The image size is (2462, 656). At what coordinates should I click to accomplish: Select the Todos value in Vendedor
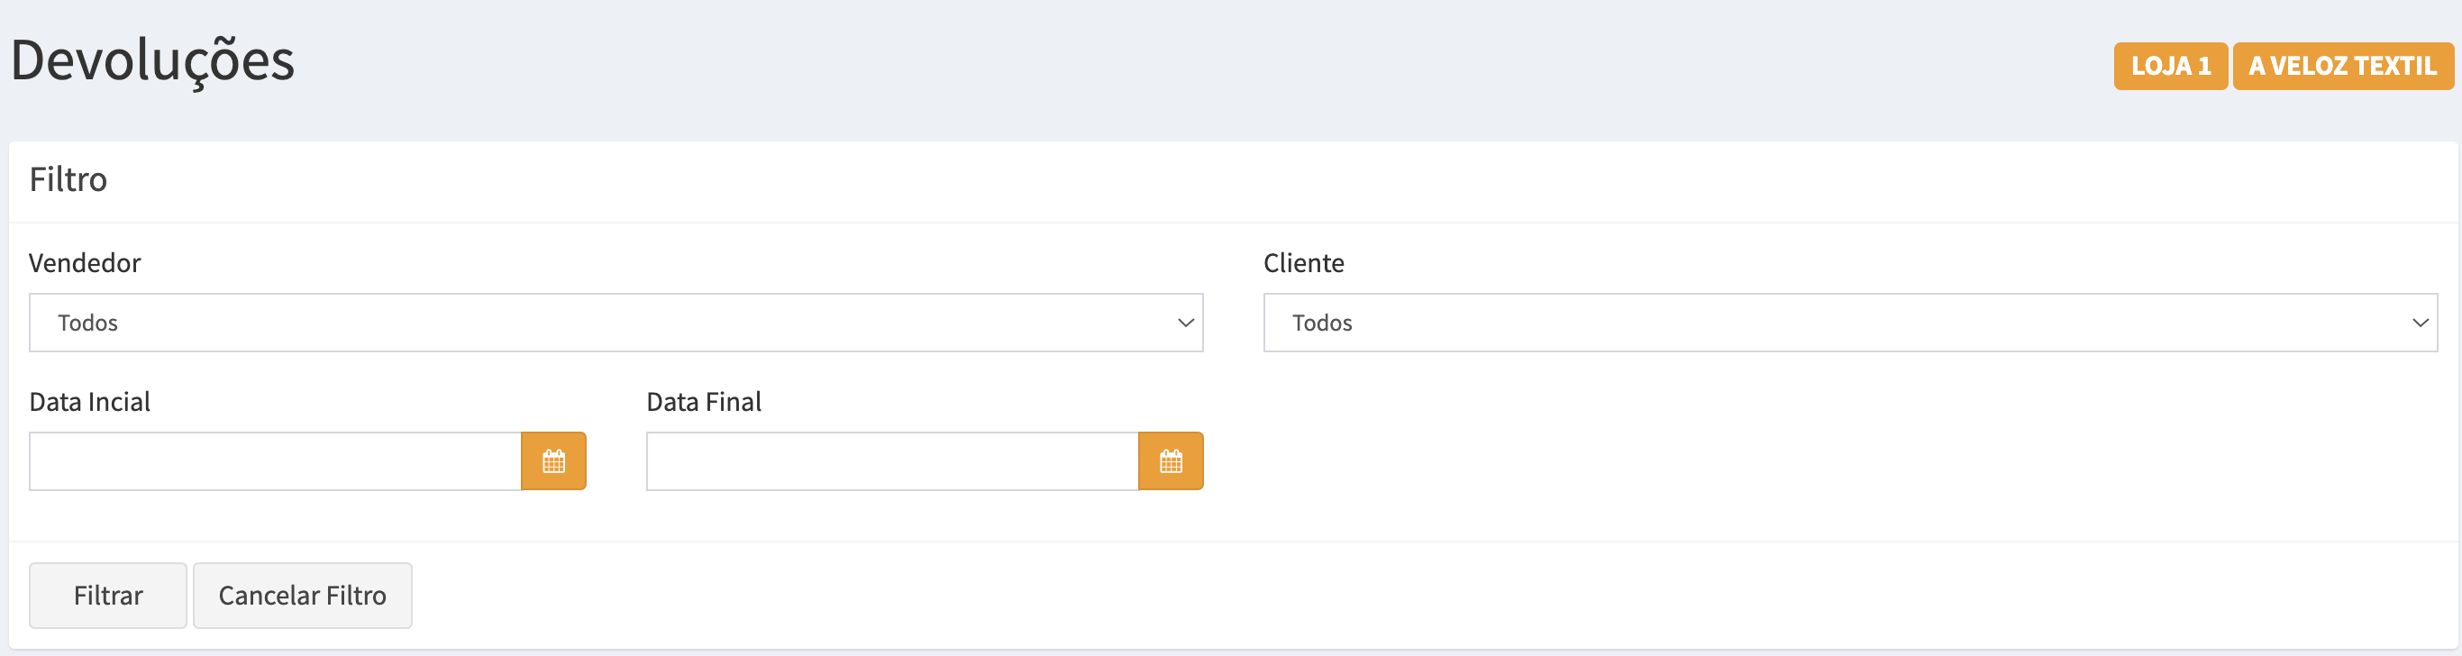pos(88,323)
